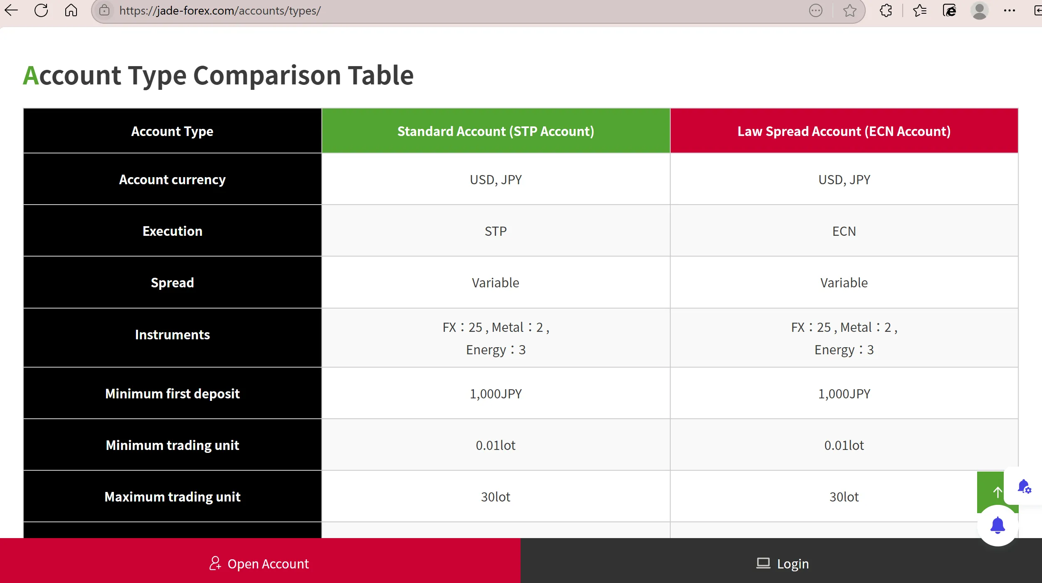
Task: Click the green back-to-top arrow
Action: (x=990, y=492)
